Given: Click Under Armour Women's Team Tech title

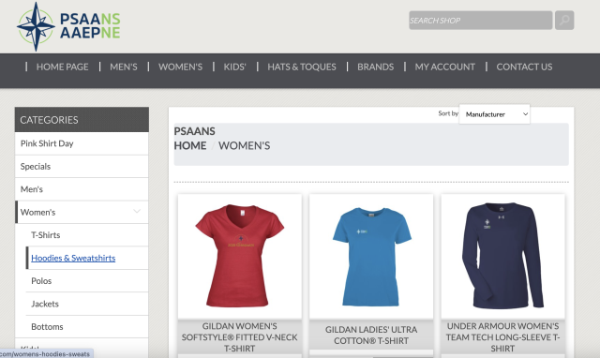Looking at the screenshot, I should coord(502,337).
